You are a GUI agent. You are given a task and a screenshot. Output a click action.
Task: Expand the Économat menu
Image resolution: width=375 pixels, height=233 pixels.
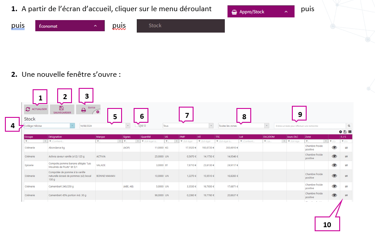69,26
